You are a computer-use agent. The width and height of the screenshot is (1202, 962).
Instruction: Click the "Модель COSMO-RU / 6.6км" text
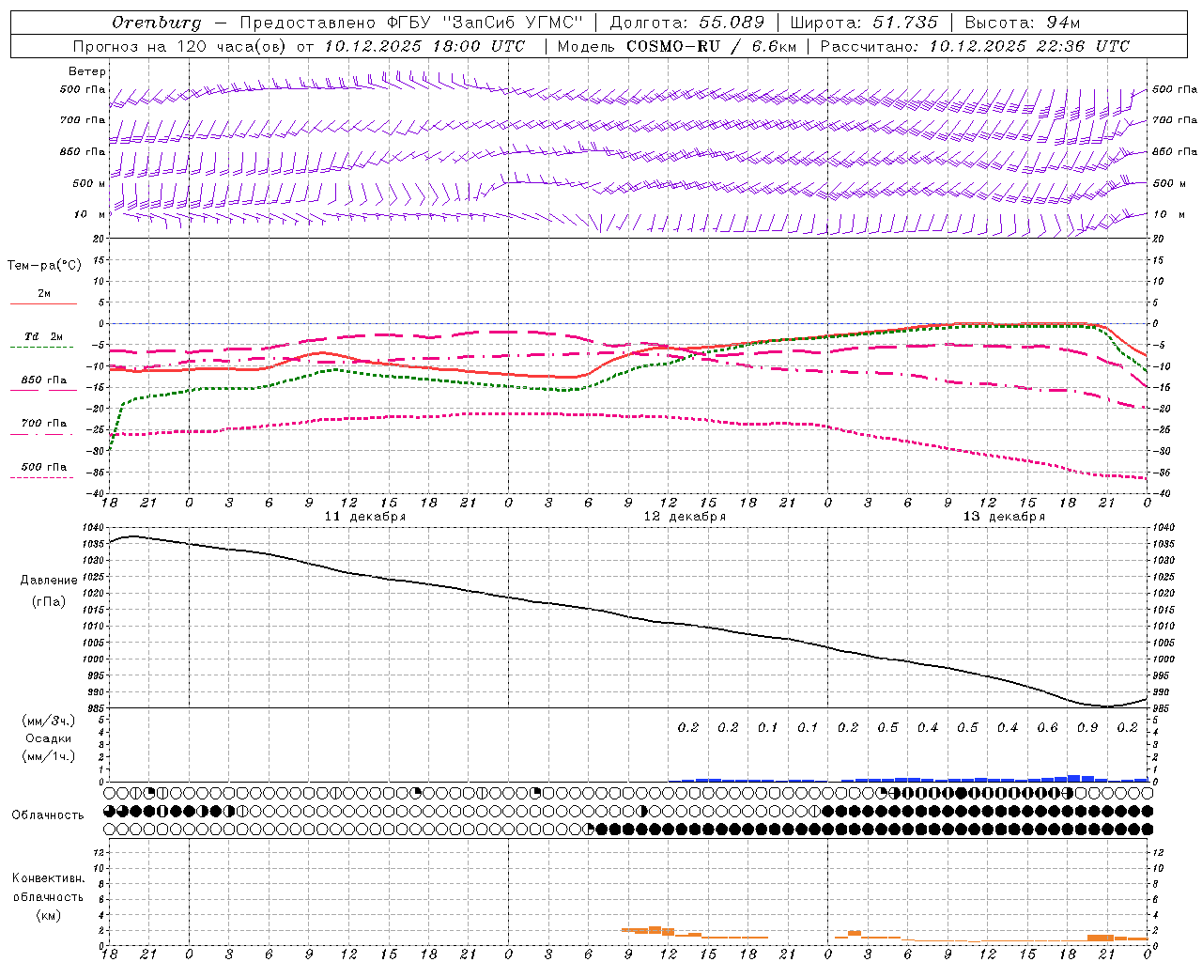coord(676,46)
